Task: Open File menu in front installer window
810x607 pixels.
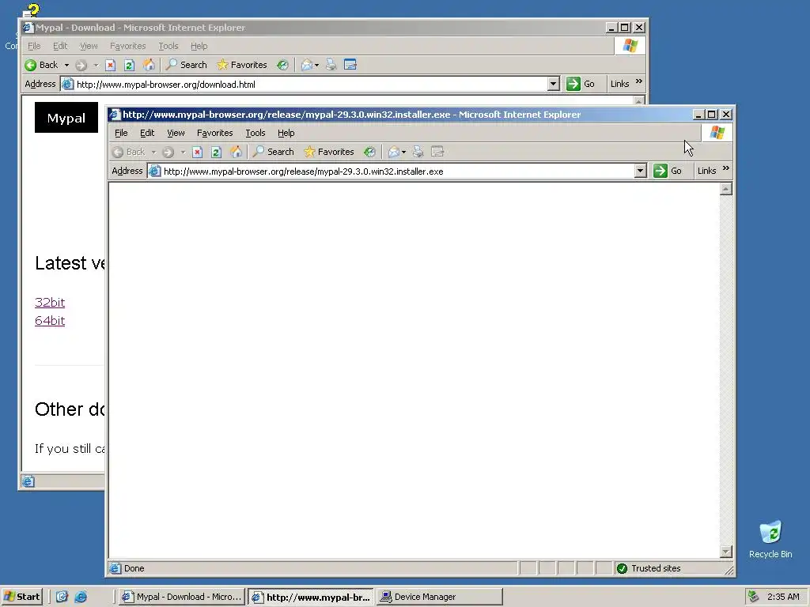Action: coord(121,133)
